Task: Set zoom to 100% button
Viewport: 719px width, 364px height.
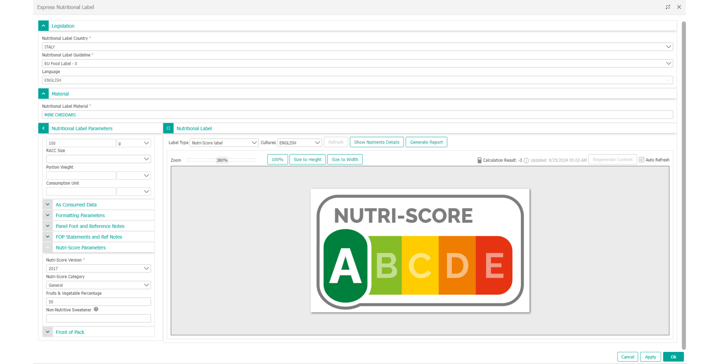Action: point(277,159)
